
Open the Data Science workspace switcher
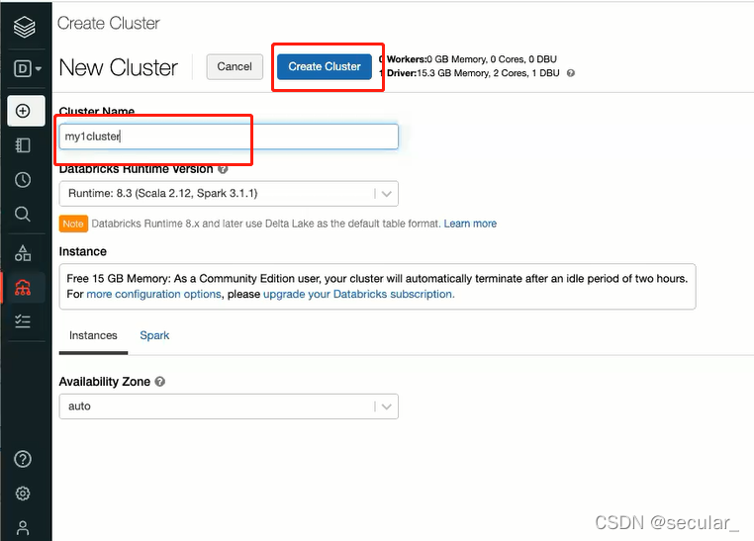pos(27,68)
